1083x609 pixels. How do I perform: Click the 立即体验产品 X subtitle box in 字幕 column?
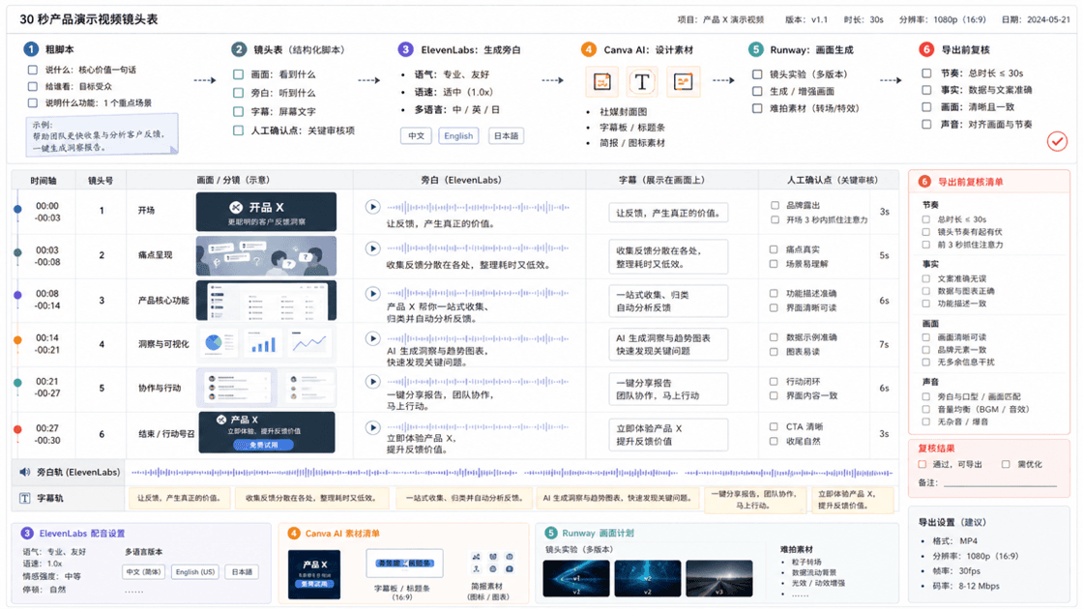coord(668,435)
